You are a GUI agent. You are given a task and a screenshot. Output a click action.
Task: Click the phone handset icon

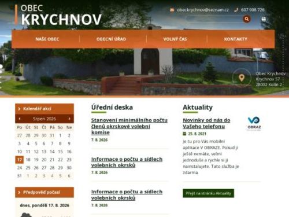coord(236,10)
